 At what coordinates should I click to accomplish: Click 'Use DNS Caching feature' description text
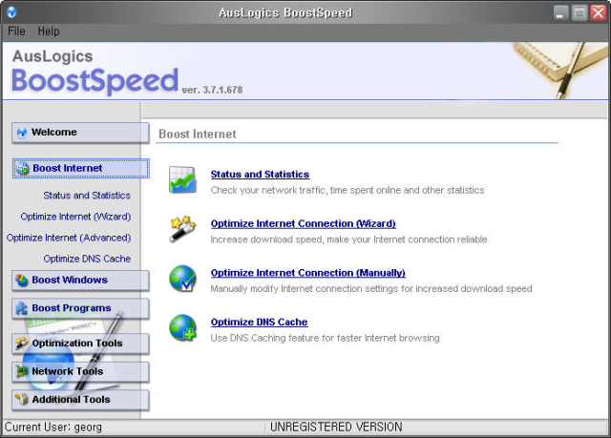coord(325,338)
